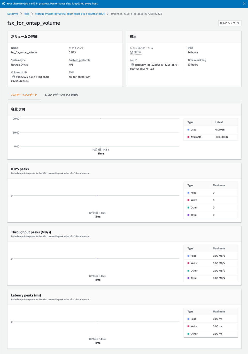Click the Write color marker in Throughput table
This screenshot has width=248, height=354.
coord(188,263)
